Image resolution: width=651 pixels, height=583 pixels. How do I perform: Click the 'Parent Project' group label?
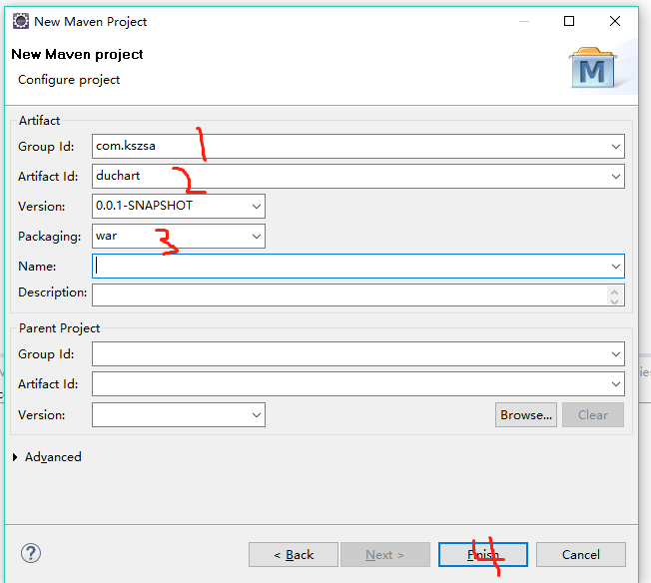(x=59, y=328)
